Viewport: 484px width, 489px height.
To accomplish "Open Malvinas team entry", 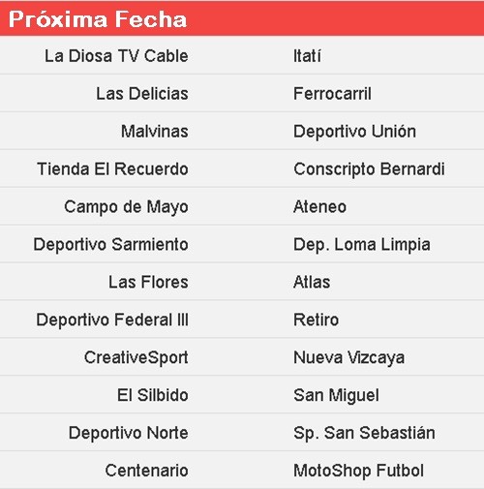I will [x=155, y=132].
